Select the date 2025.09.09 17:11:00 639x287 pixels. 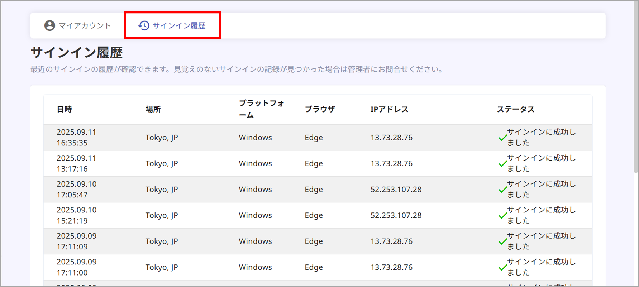[x=77, y=267]
